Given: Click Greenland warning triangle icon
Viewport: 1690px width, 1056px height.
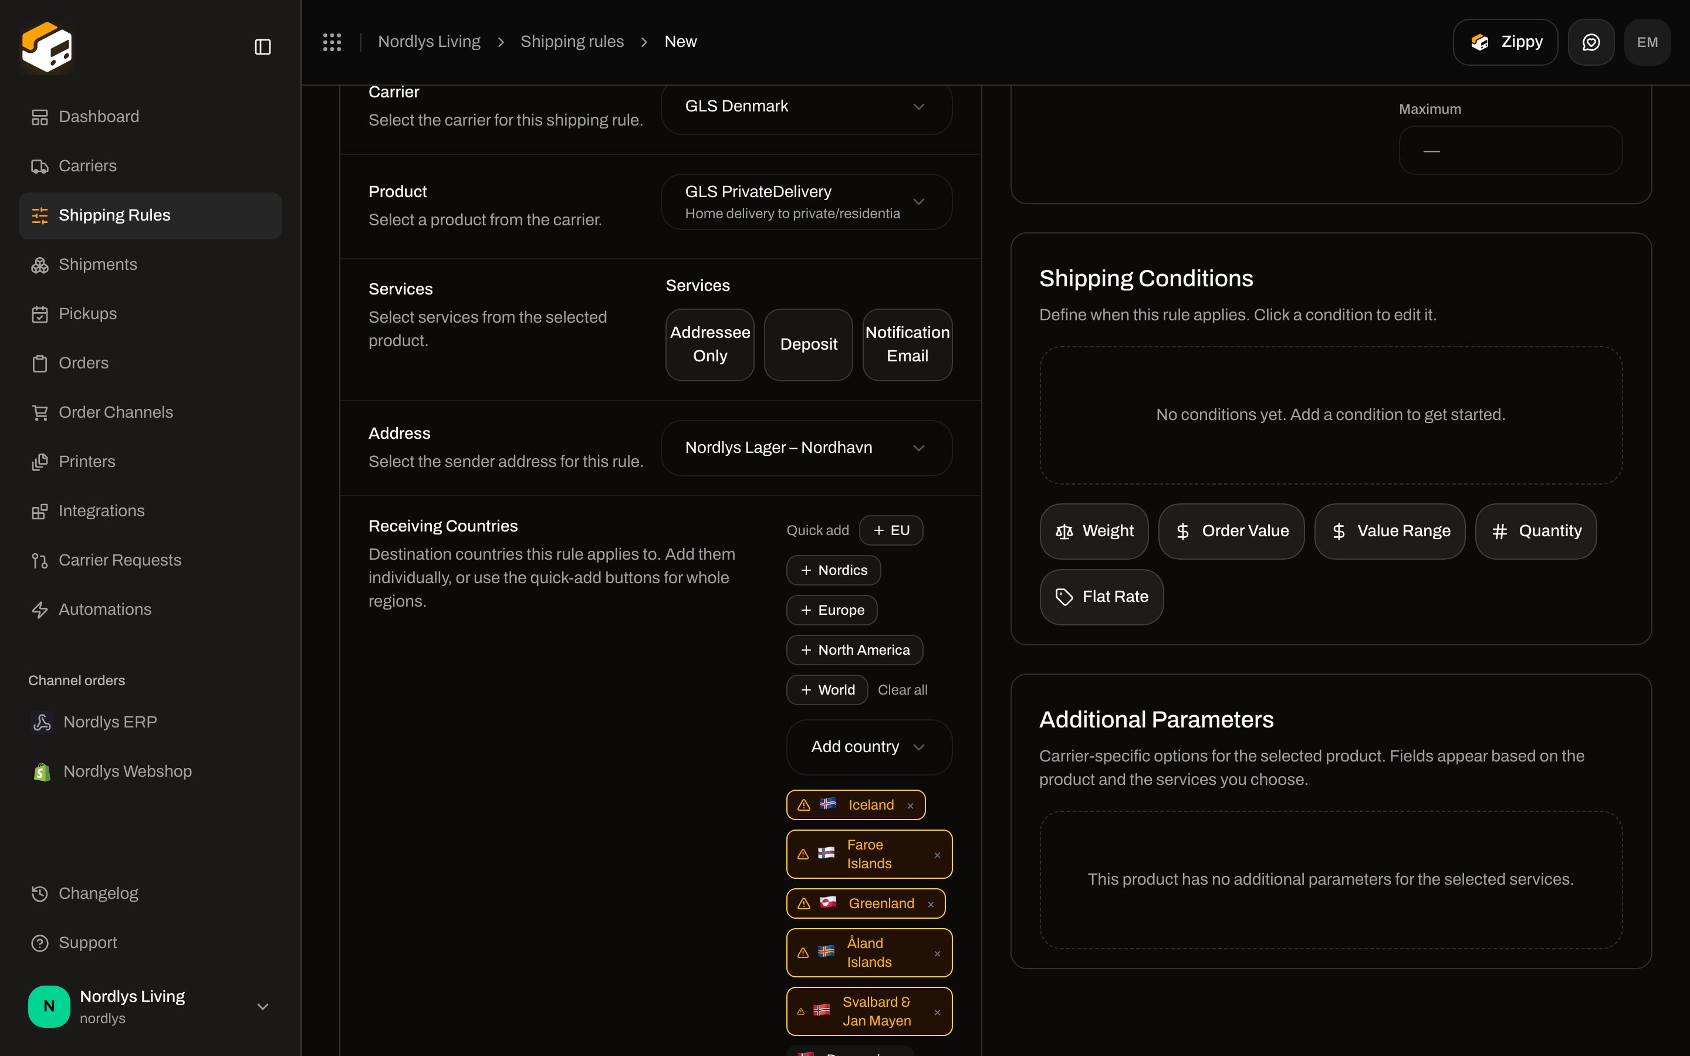Looking at the screenshot, I should coord(804,903).
